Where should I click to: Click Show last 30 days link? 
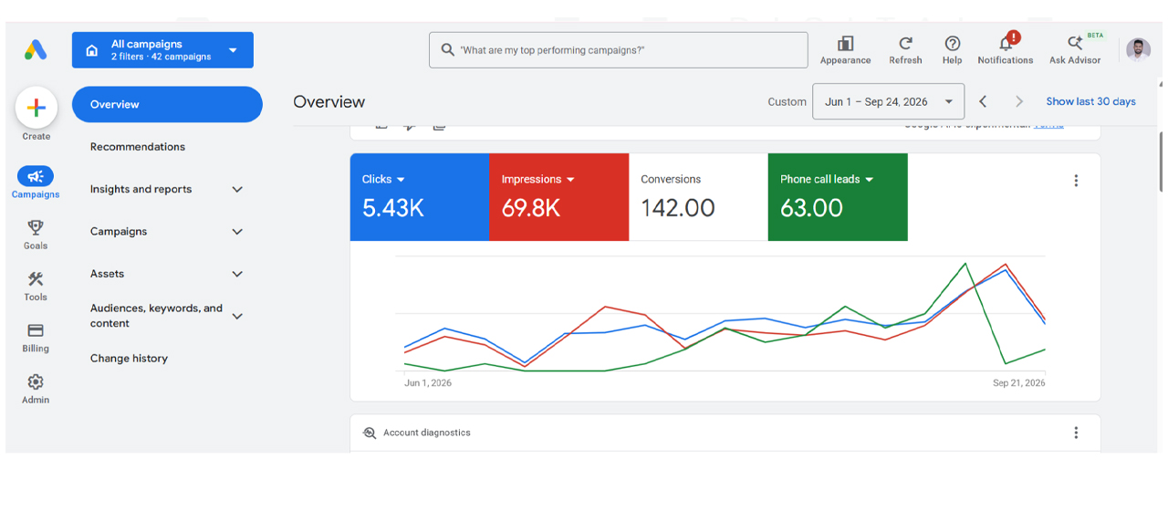pos(1090,102)
